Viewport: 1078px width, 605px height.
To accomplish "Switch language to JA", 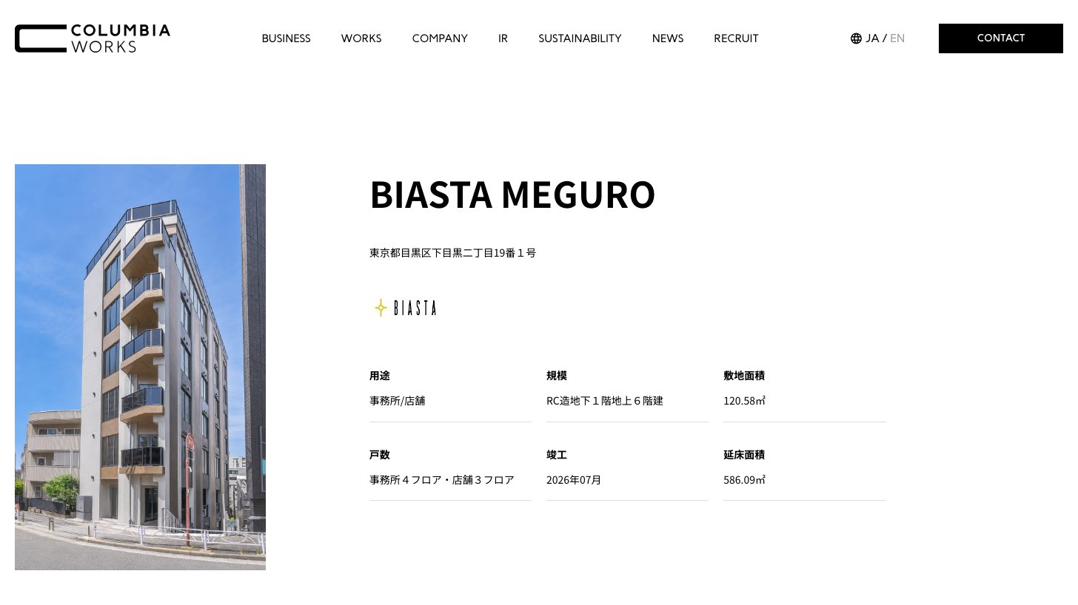I will [872, 38].
